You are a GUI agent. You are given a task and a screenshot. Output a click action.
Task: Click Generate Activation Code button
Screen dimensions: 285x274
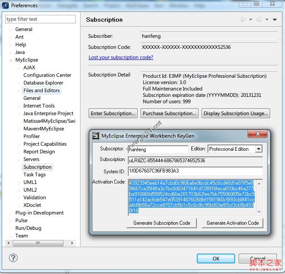tap(233, 223)
